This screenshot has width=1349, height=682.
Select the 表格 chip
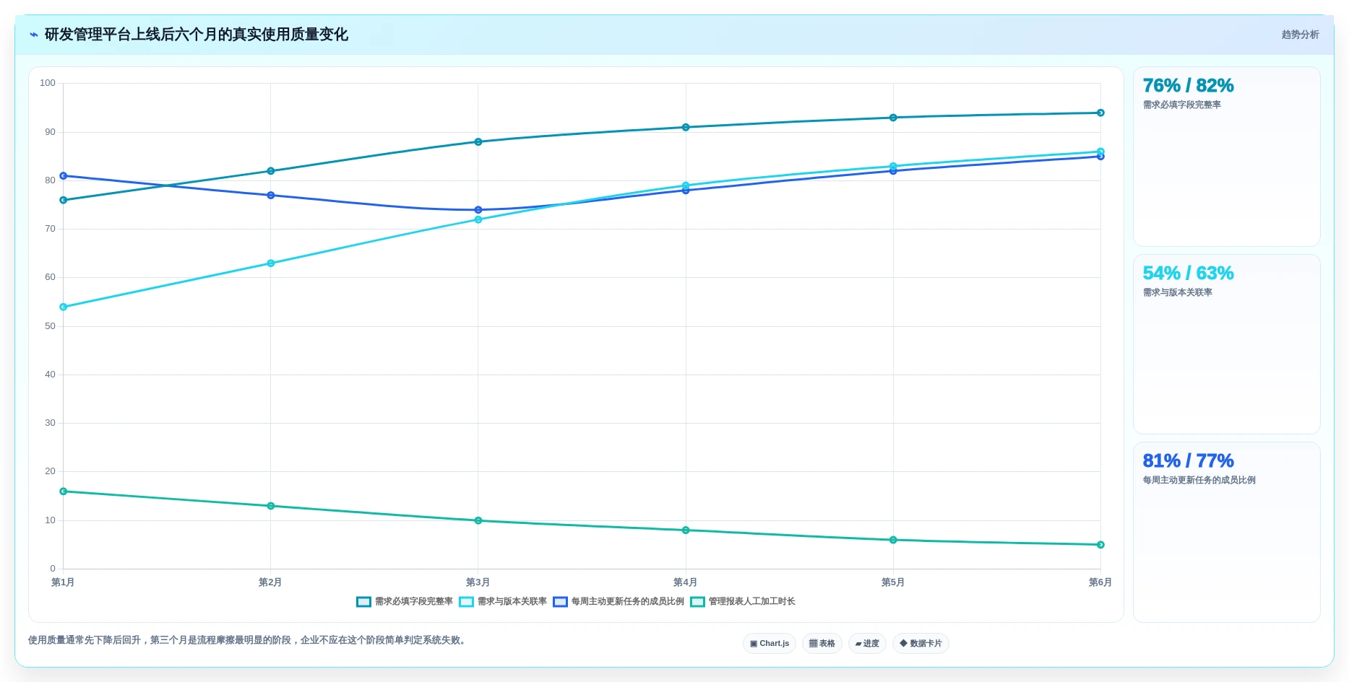pyautogui.click(x=822, y=643)
